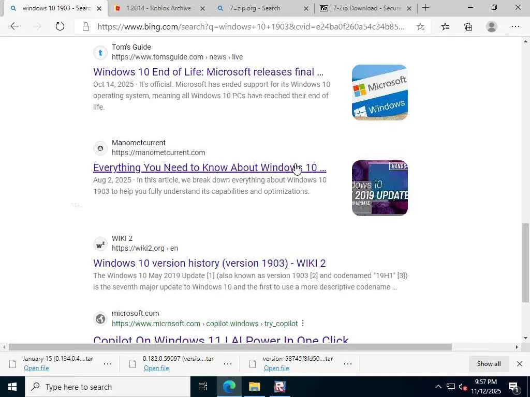Click the Tom's Guide site favicon
This screenshot has height=397, width=530.
tap(100, 52)
